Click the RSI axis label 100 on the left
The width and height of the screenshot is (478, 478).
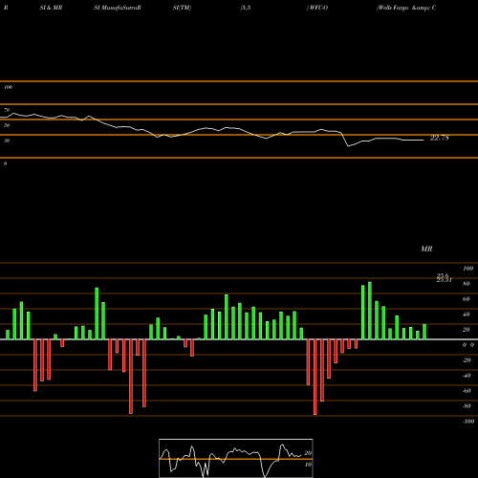coord(8,87)
